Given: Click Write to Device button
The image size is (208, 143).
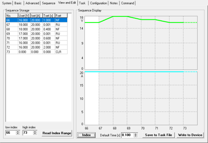Looking at the screenshot, I should coord(190,135).
